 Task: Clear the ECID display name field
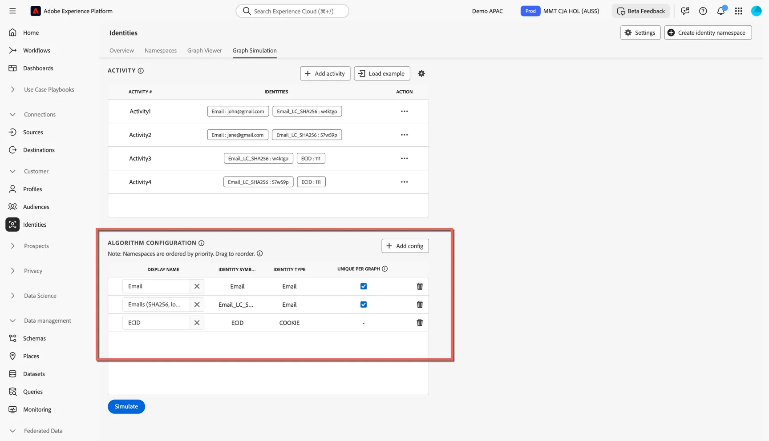pyautogui.click(x=197, y=323)
